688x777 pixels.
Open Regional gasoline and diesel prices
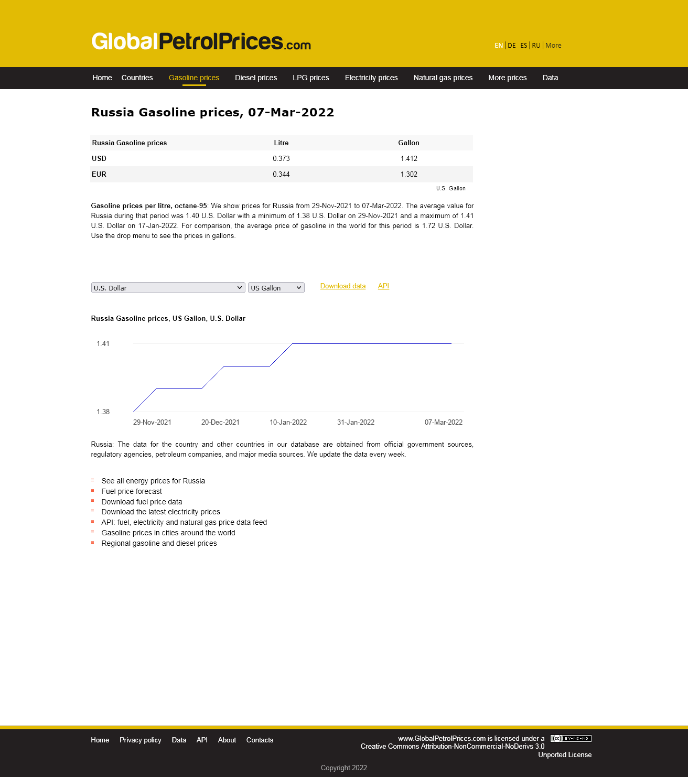159,543
